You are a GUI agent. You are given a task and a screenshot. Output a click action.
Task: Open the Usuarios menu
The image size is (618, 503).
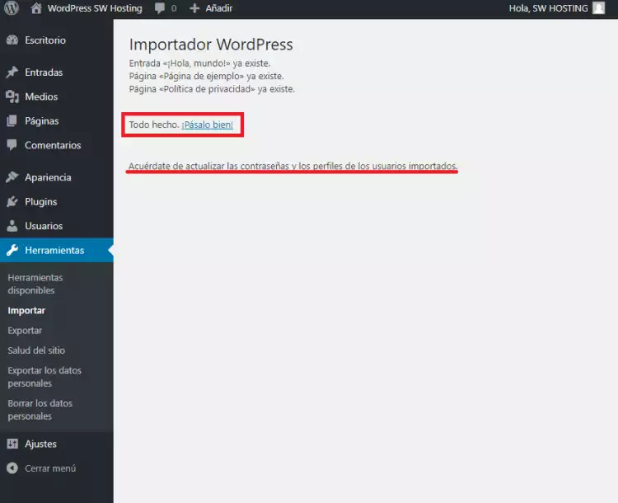(x=44, y=226)
